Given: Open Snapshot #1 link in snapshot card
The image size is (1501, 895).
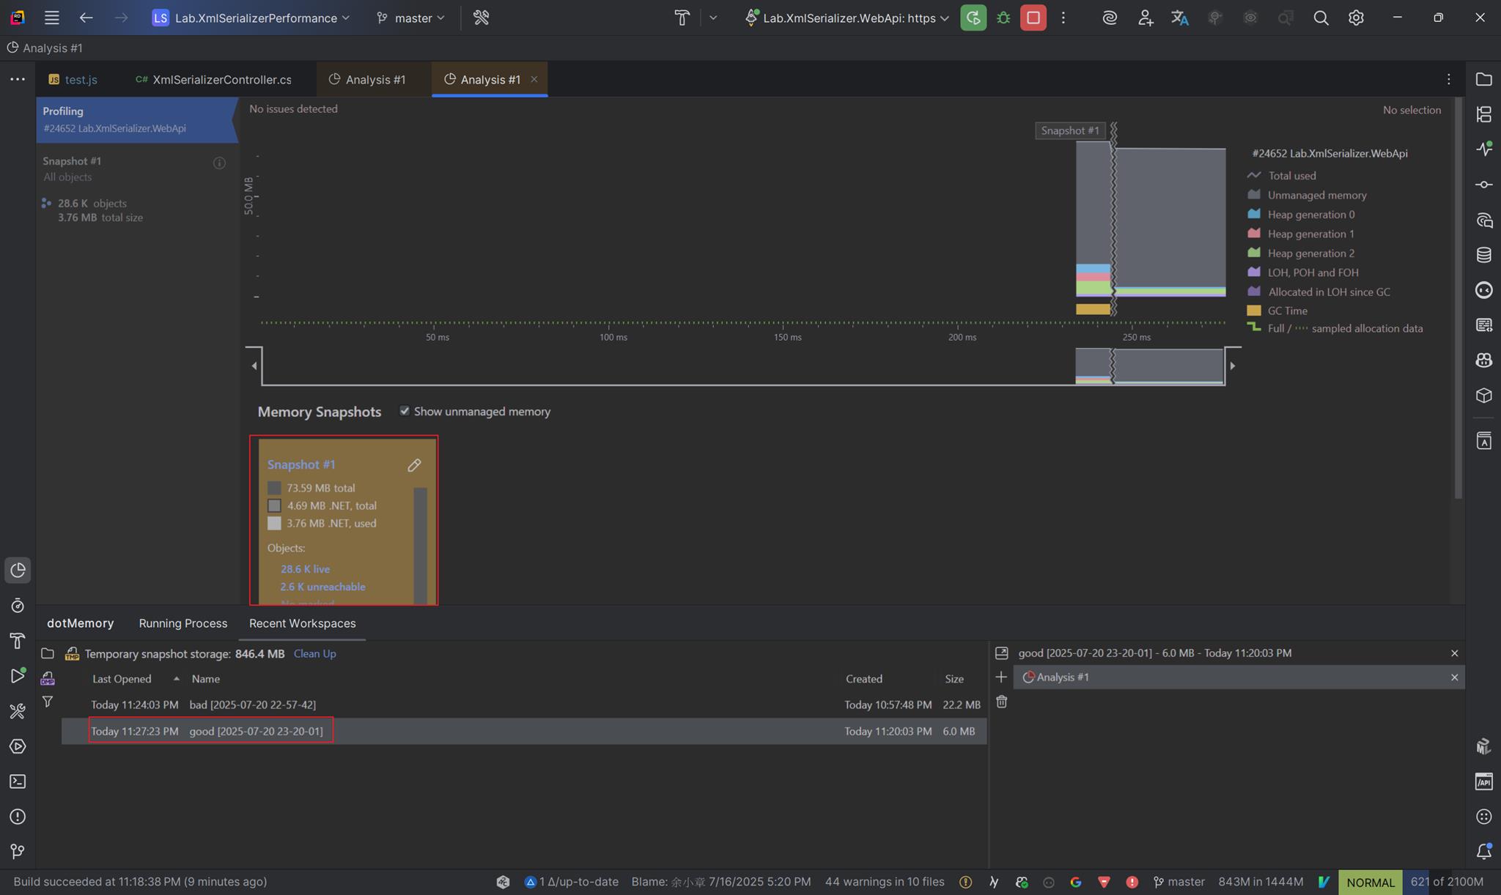Looking at the screenshot, I should pos(301,464).
